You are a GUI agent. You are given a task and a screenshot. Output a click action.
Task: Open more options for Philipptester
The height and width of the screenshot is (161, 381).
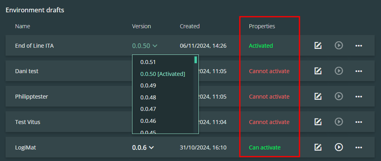(359, 97)
